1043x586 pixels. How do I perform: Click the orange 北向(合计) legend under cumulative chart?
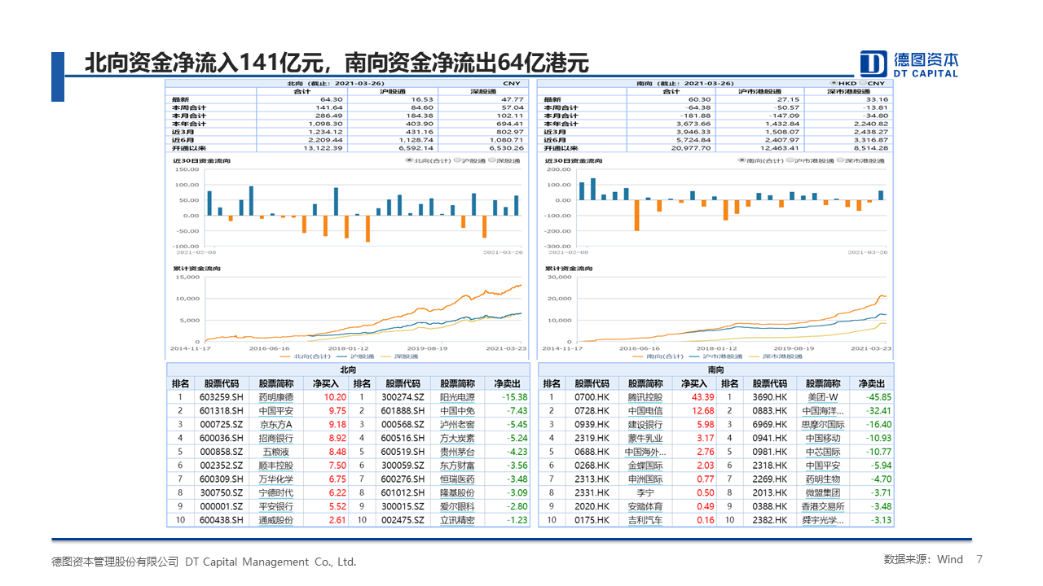[305, 356]
